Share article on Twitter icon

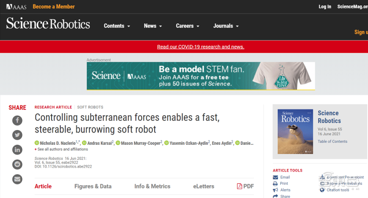click(x=17, y=135)
